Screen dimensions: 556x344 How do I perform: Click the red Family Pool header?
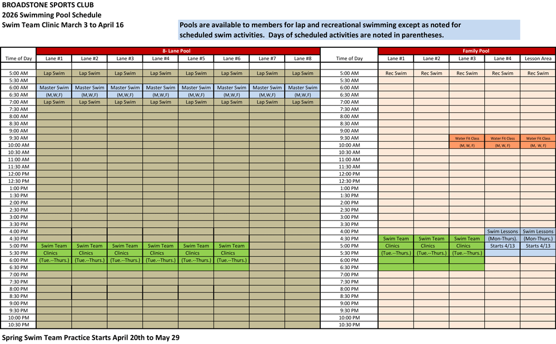466,51
